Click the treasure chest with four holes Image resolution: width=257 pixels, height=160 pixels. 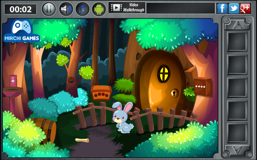coord(101,93)
